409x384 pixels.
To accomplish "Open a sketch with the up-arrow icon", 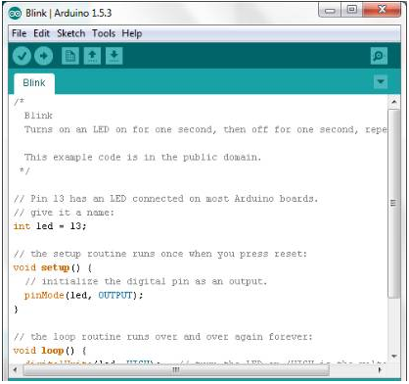I will (x=92, y=56).
